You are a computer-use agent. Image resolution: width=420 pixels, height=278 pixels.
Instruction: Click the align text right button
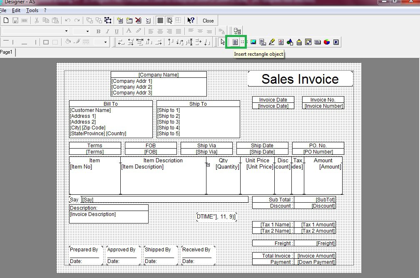(x=169, y=31)
